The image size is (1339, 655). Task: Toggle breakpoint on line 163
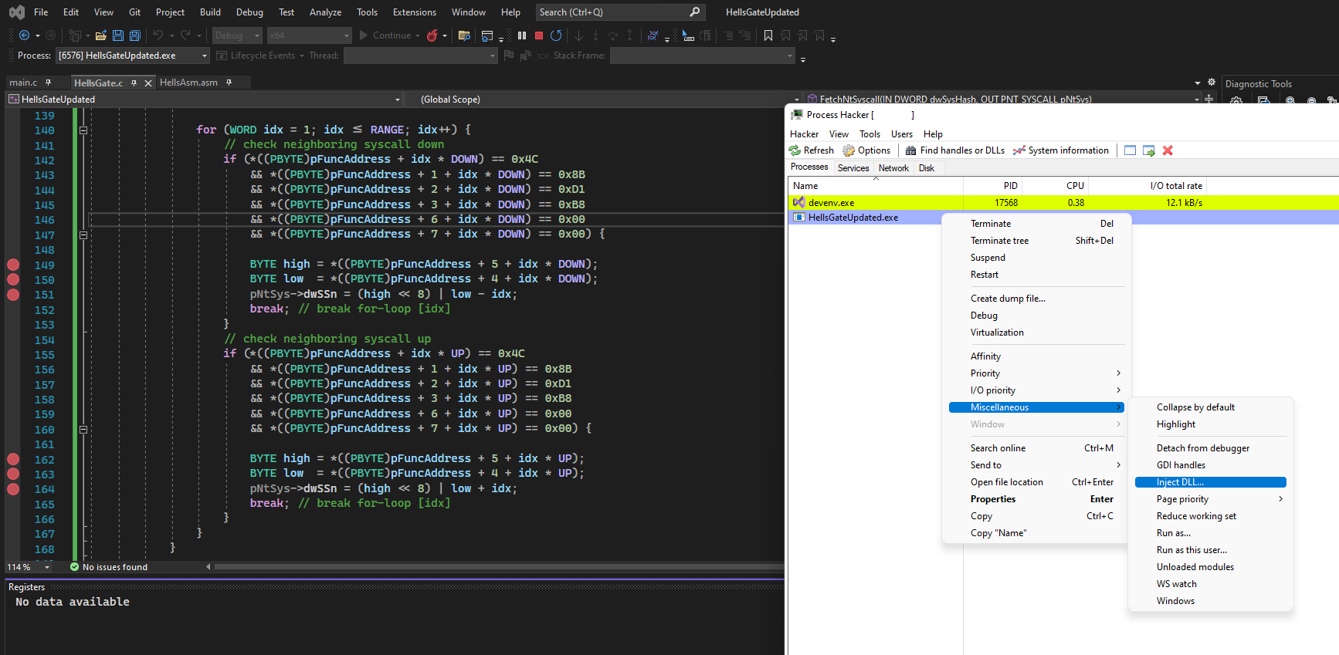point(13,474)
